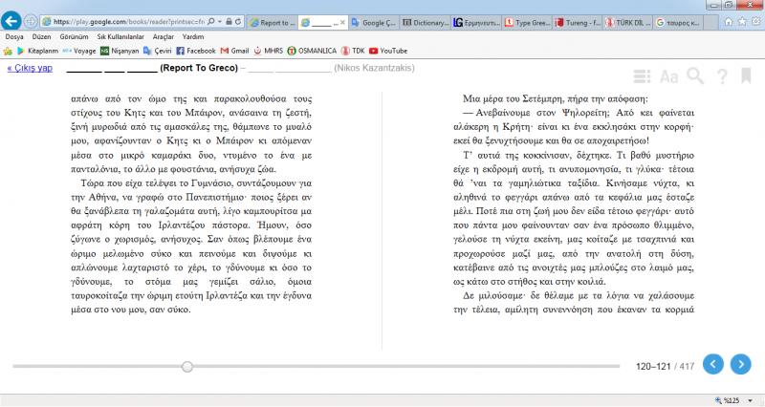Open the Facebook bookmark
Image resolution: width=765 pixels, height=407 pixels.
pos(196,51)
